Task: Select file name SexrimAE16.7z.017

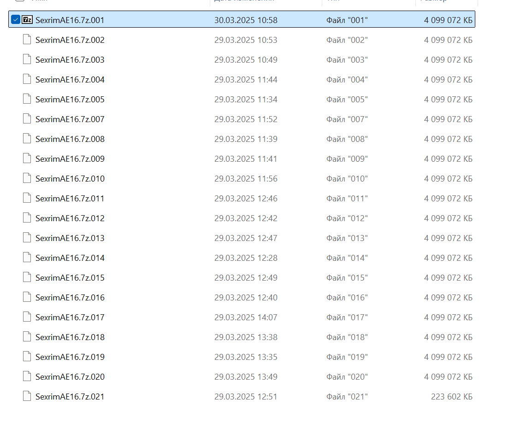Action: (70, 317)
